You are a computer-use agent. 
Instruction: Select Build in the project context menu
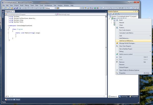click(133, 20)
